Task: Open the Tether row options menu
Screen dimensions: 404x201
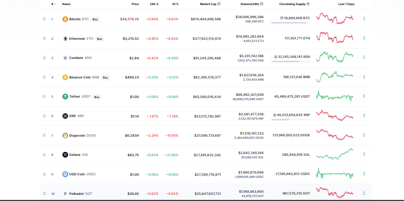Action: point(364,96)
